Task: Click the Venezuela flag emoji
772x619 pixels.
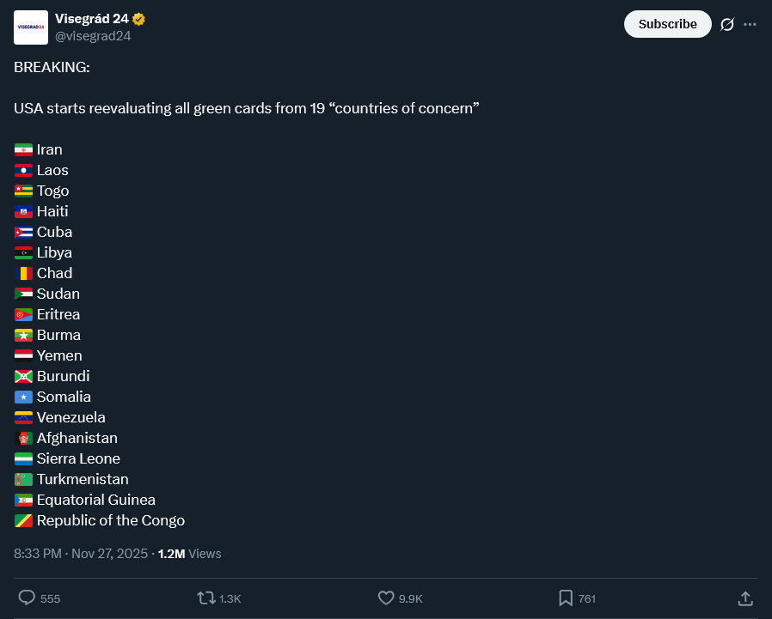Action: coord(23,418)
